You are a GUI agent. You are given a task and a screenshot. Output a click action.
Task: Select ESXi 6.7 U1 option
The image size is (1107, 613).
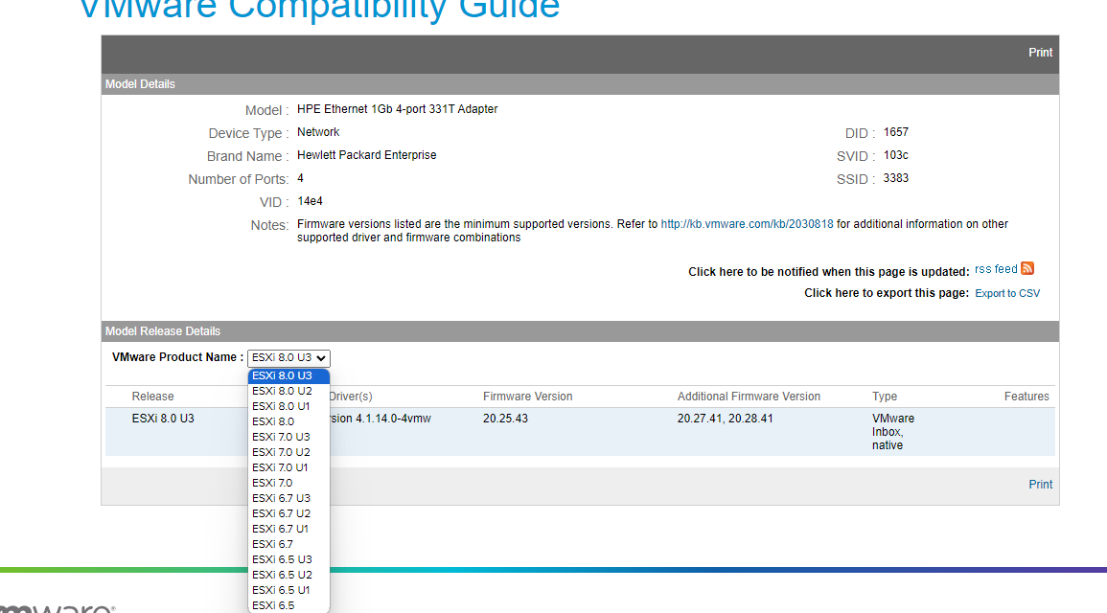click(288, 529)
